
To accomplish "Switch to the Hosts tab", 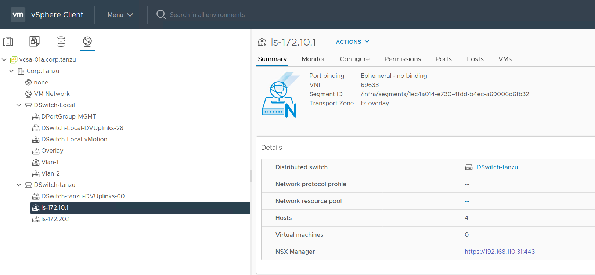I will pyautogui.click(x=475, y=59).
